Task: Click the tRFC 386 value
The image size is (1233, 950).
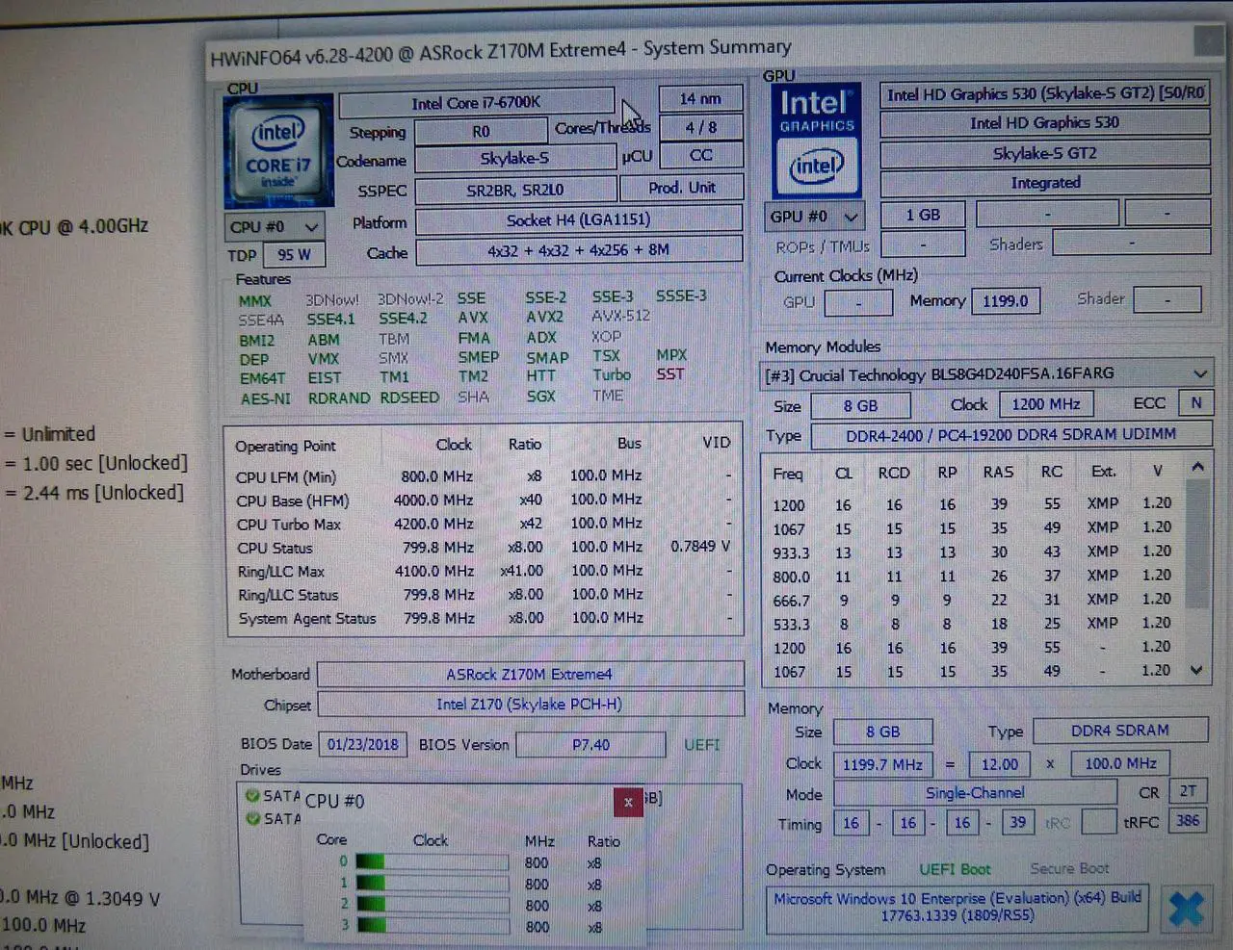Action: click(1188, 821)
